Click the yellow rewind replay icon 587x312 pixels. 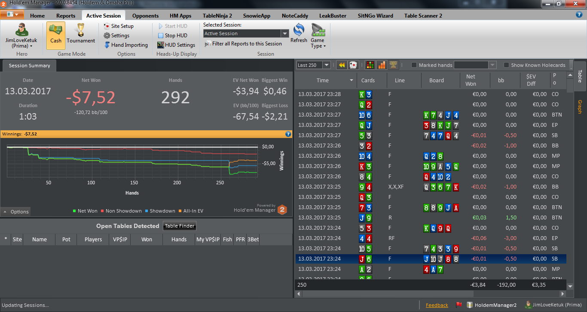click(x=342, y=65)
